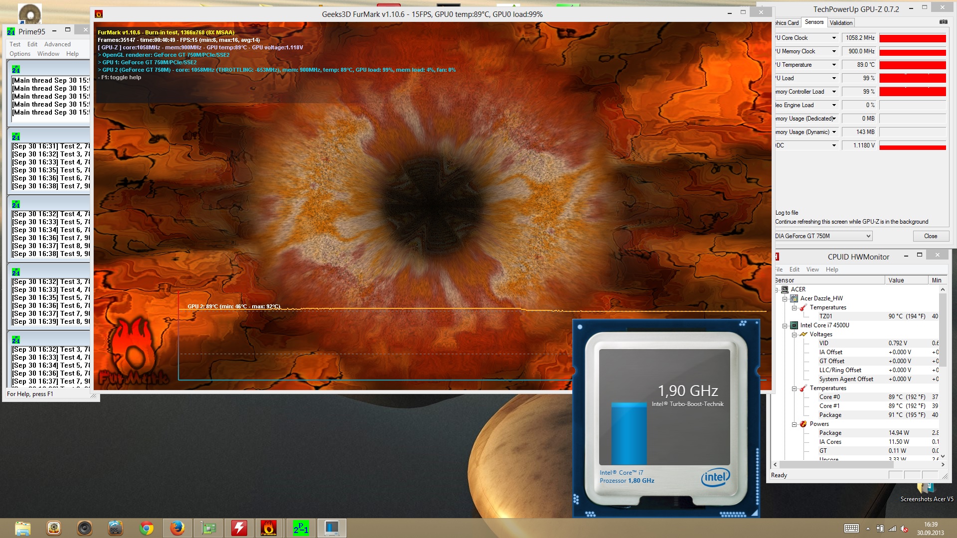Click the Value column header in HWMonitor
The height and width of the screenshot is (538, 957).
click(x=906, y=280)
